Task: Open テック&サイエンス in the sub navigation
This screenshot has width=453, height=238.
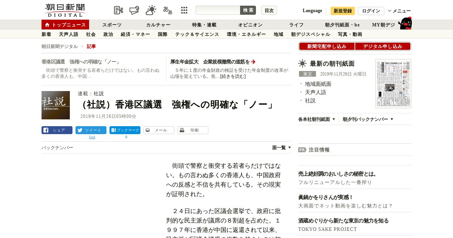Action: pos(197,34)
